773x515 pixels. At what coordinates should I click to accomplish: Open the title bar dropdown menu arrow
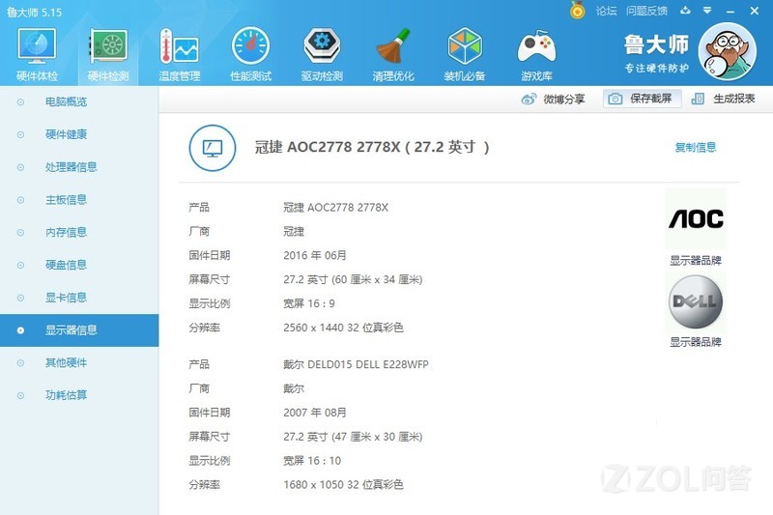[x=707, y=11]
